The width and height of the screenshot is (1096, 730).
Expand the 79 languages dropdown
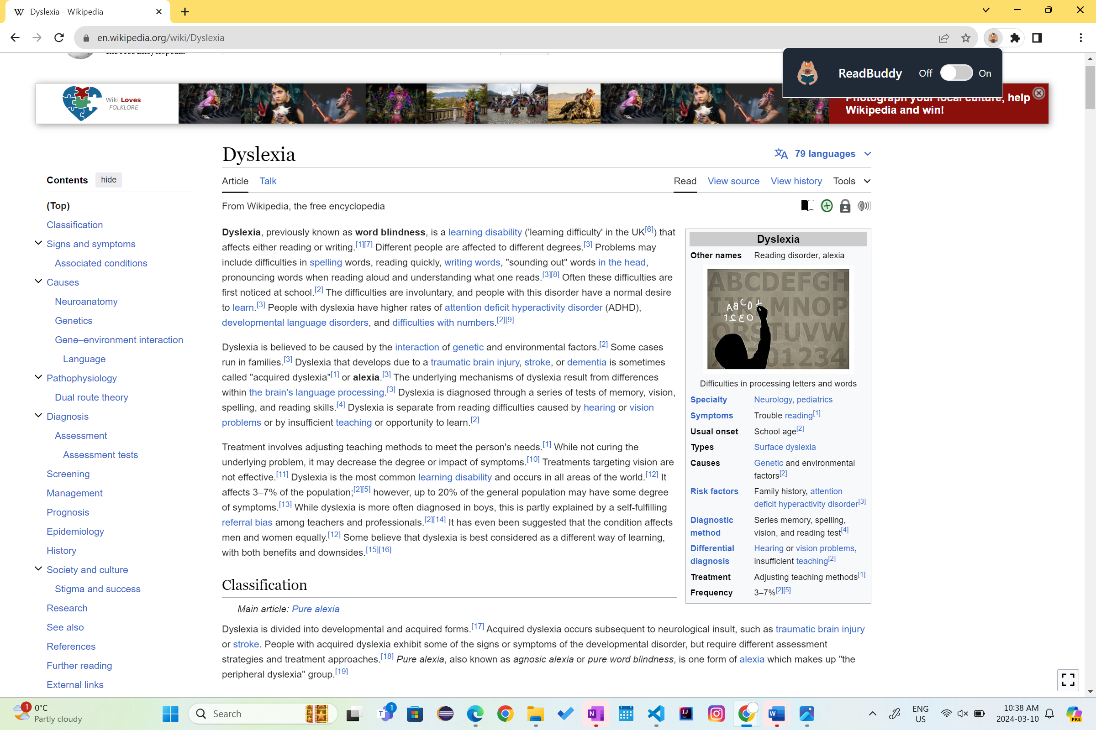(822, 154)
